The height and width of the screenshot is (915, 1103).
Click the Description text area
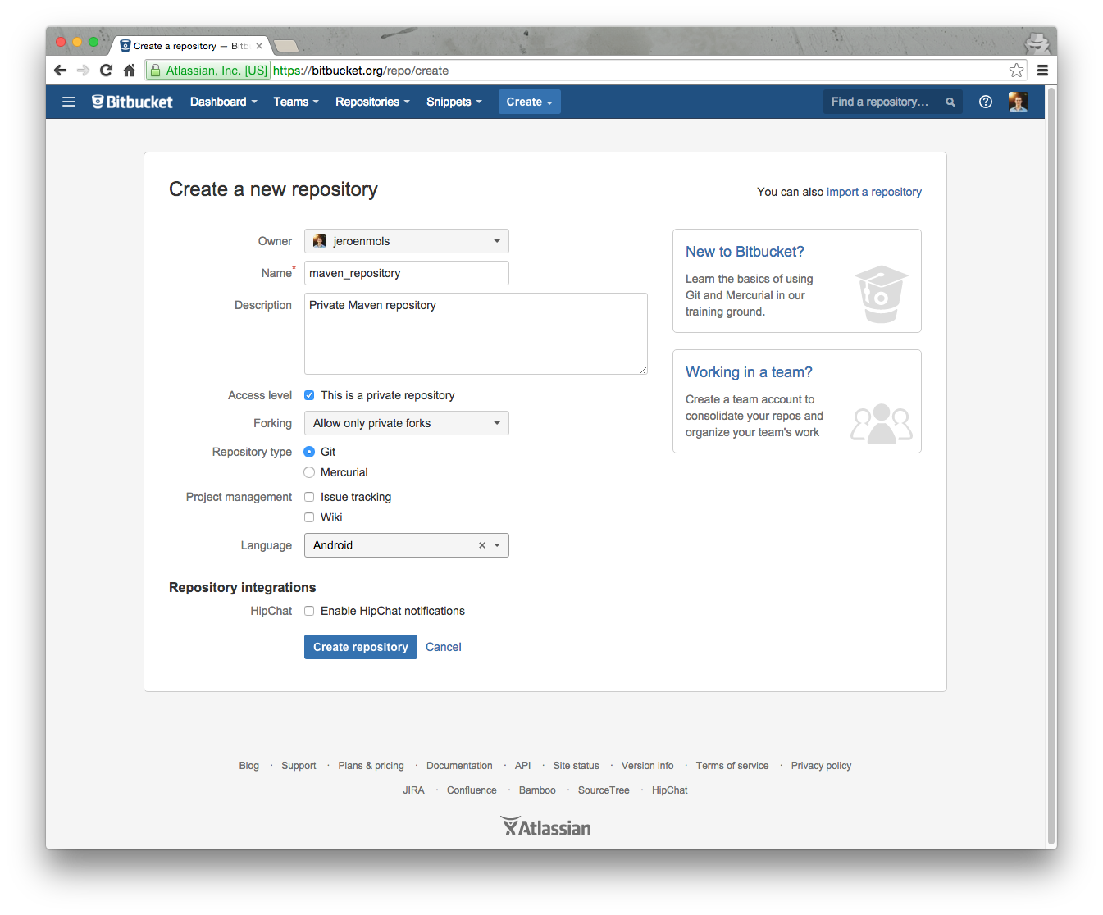pos(476,334)
